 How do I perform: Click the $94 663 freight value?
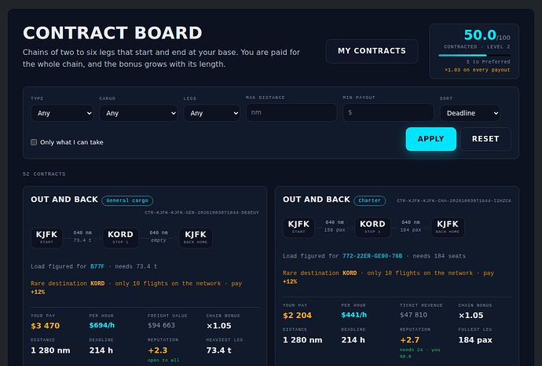click(162, 325)
